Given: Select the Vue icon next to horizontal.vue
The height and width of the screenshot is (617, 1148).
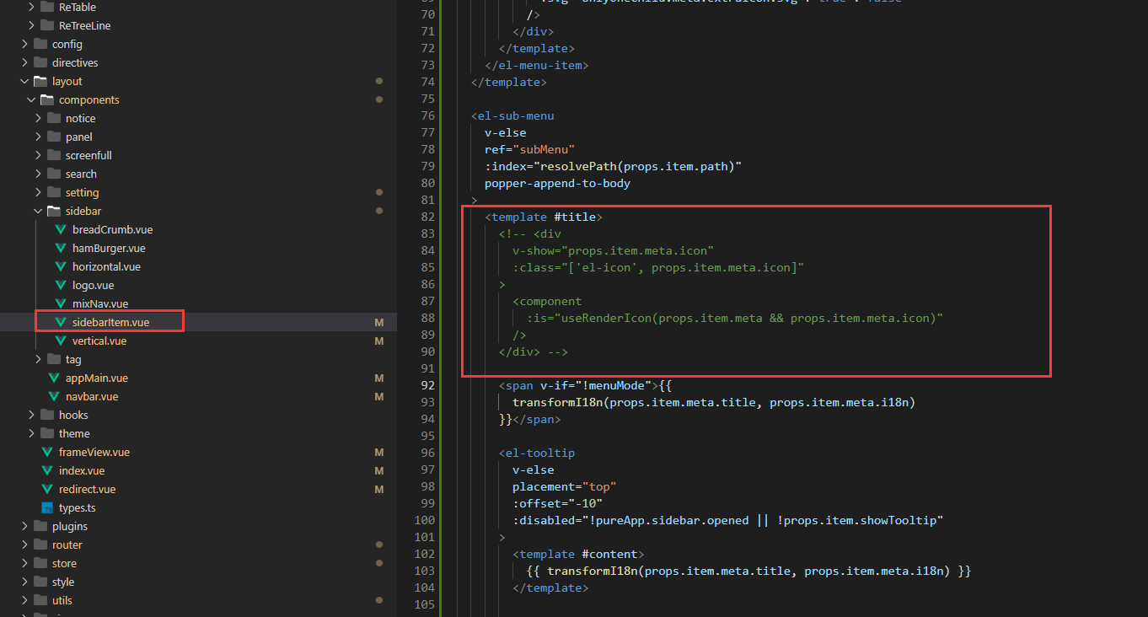Looking at the screenshot, I should [60, 266].
